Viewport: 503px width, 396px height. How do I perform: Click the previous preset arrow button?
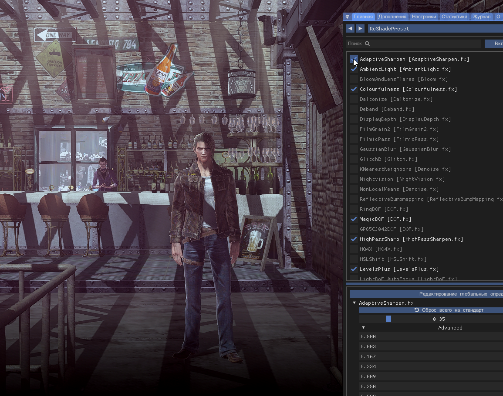click(x=350, y=29)
